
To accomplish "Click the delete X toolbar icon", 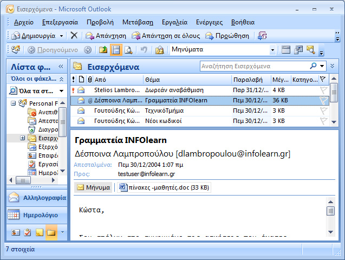I will tap(74, 35).
